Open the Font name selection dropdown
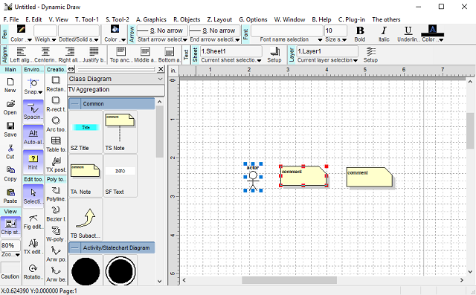 pyautogui.click(x=320, y=39)
